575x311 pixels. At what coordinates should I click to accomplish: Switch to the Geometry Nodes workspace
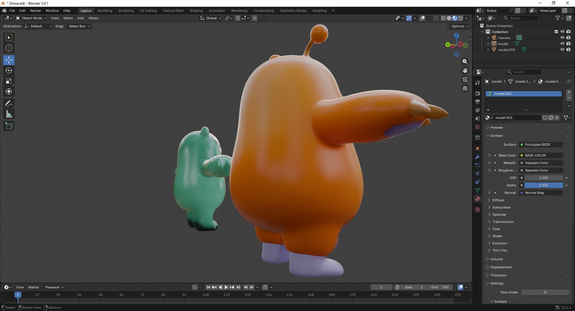293,10
